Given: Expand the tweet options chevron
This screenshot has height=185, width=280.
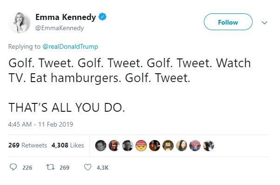Looking at the screenshot, I should [265, 23].
